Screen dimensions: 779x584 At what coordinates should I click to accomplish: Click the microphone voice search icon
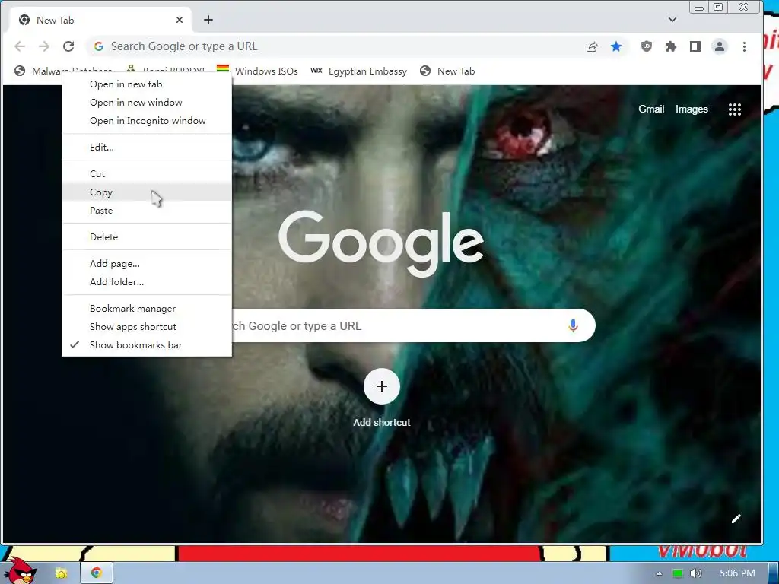pyautogui.click(x=573, y=325)
